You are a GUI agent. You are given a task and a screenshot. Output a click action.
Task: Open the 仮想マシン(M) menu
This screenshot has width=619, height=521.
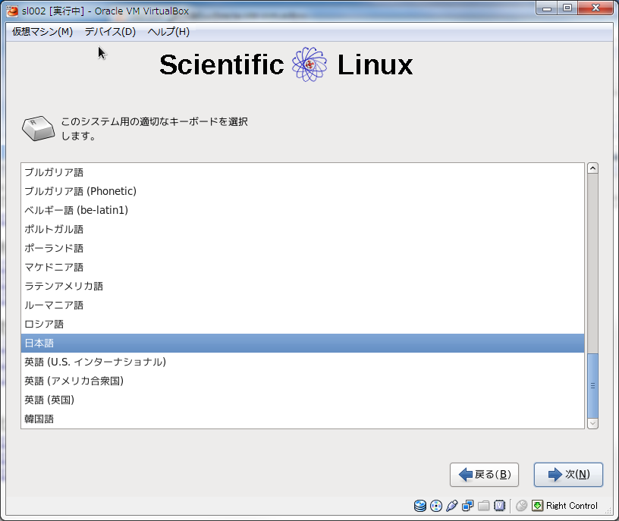(42, 32)
